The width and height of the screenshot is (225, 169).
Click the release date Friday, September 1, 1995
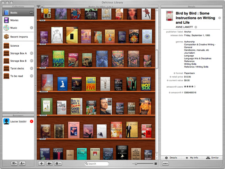[197, 35]
